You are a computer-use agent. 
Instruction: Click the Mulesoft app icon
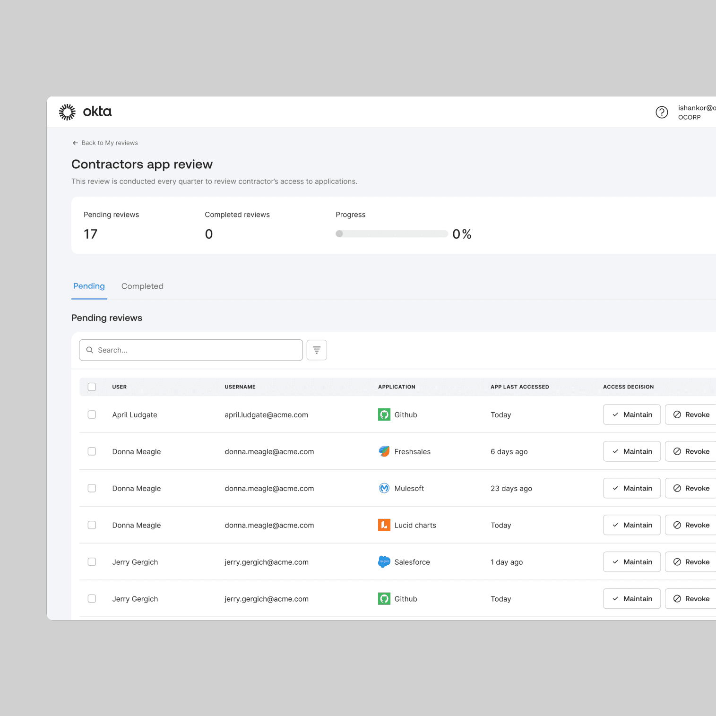coord(384,488)
